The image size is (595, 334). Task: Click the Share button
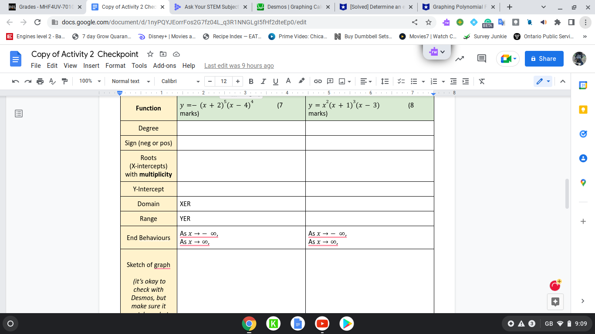pos(544,58)
